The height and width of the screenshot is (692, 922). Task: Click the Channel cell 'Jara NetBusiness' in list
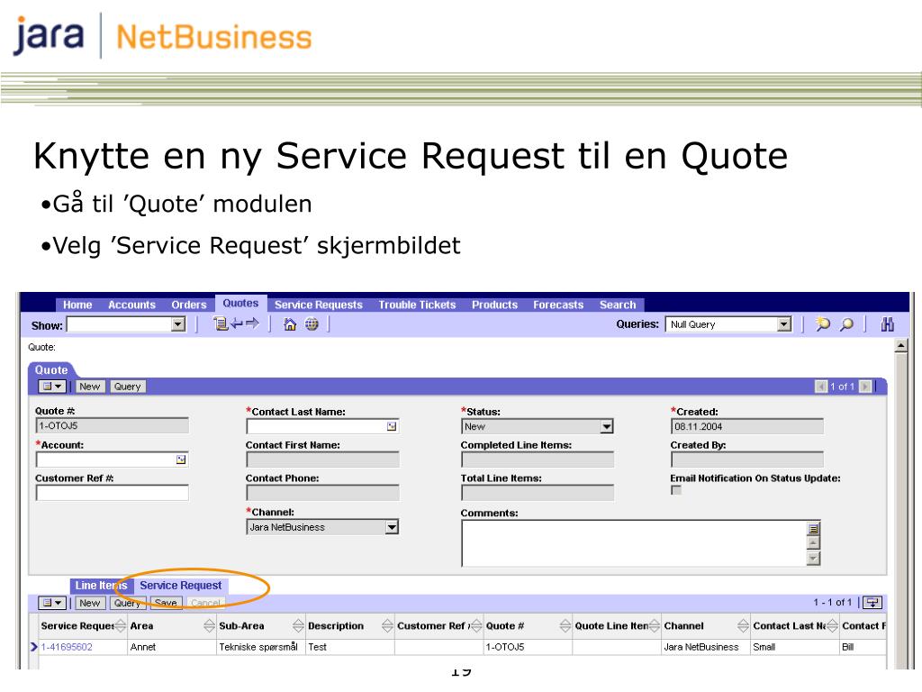[x=706, y=647]
